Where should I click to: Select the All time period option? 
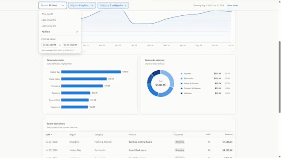[60, 32]
